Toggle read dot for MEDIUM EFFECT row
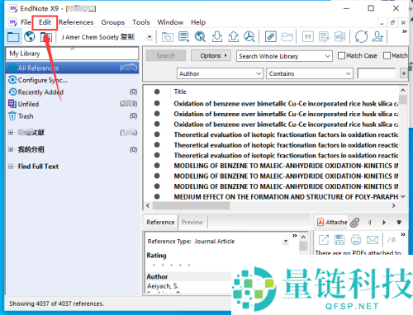The height and width of the screenshot is (315, 413). (157, 196)
